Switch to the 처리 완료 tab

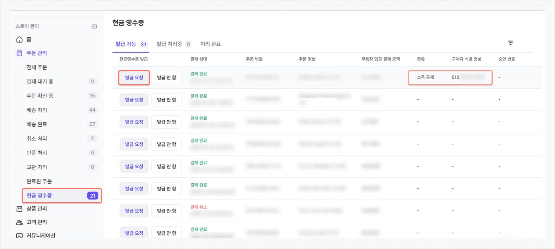coord(211,44)
